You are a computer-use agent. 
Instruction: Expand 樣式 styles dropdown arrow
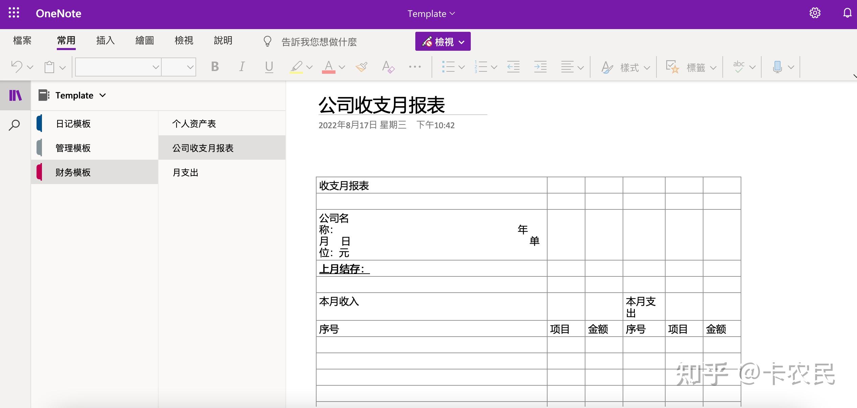(647, 67)
